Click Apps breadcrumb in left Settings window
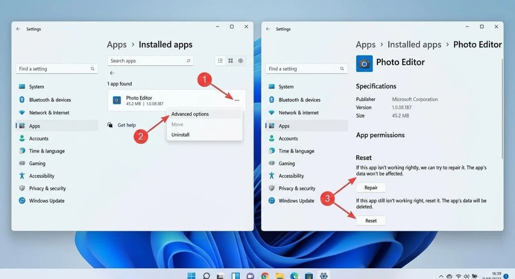 117,45
